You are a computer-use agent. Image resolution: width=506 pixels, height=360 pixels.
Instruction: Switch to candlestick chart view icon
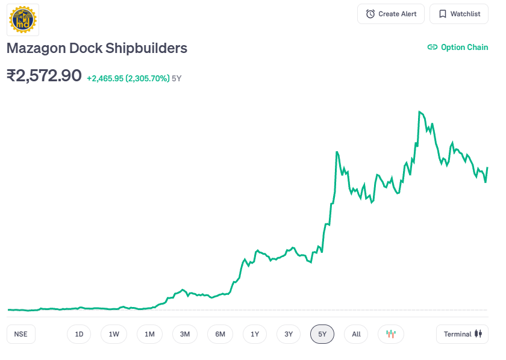coord(391,334)
